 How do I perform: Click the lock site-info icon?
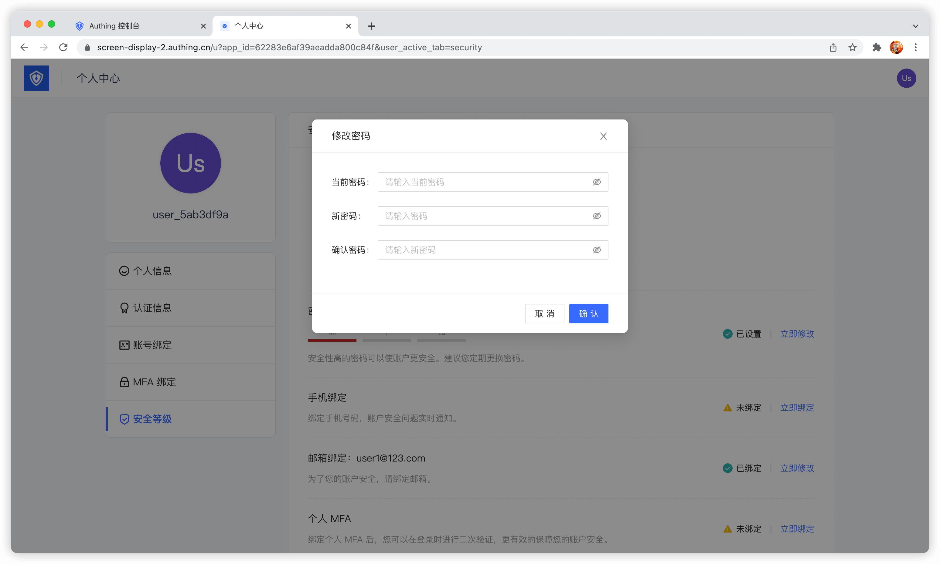click(x=87, y=48)
